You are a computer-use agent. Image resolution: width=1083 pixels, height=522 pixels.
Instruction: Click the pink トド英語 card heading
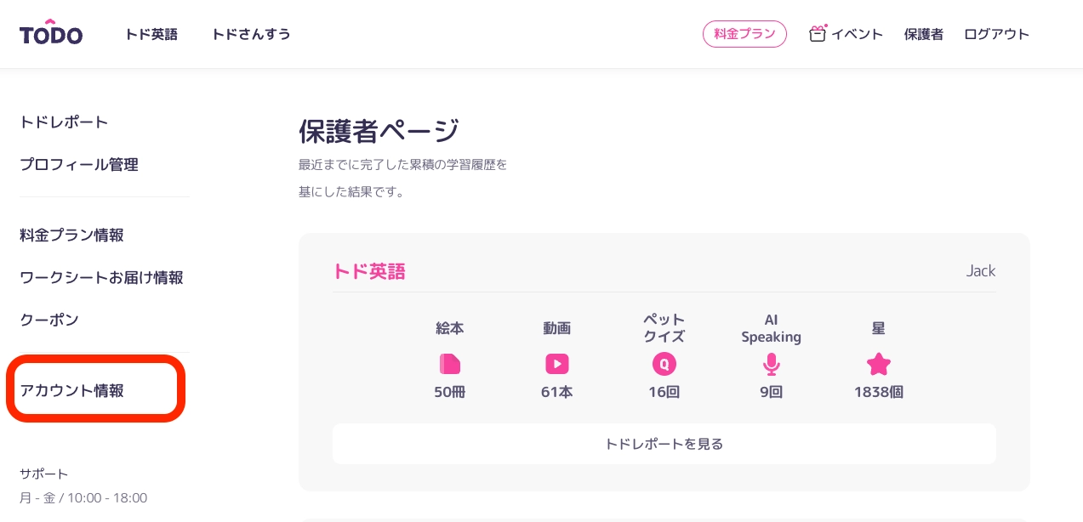point(369,271)
